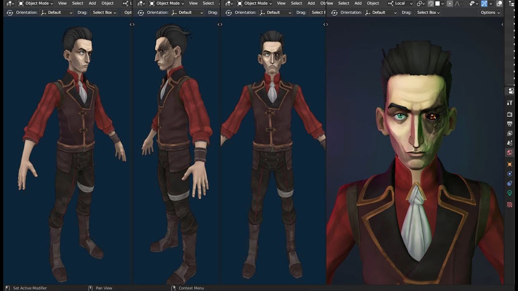Open editor type menu in second viewport

click(x=141, y=3)
